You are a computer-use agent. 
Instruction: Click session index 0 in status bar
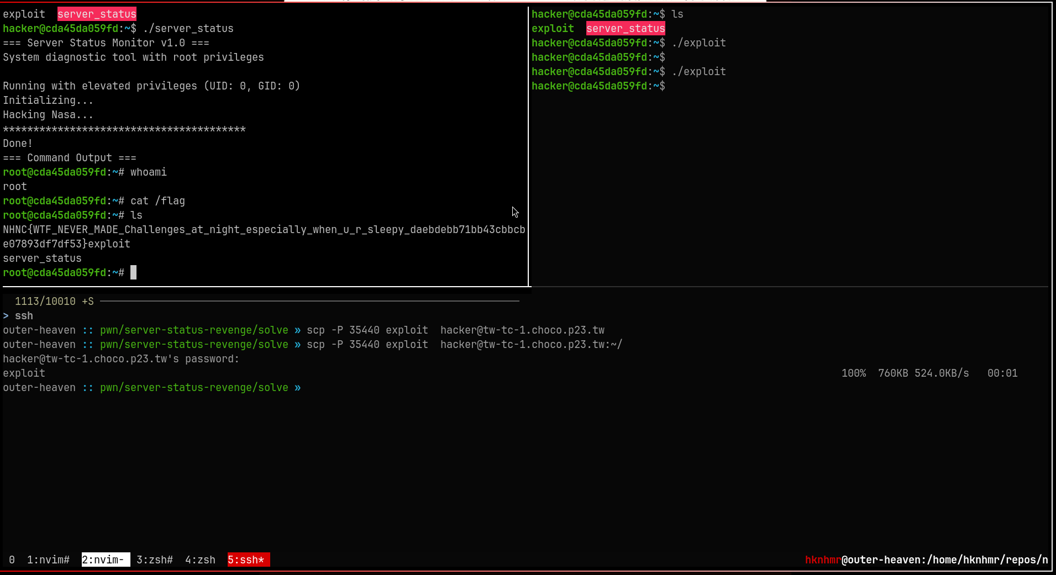12,560
